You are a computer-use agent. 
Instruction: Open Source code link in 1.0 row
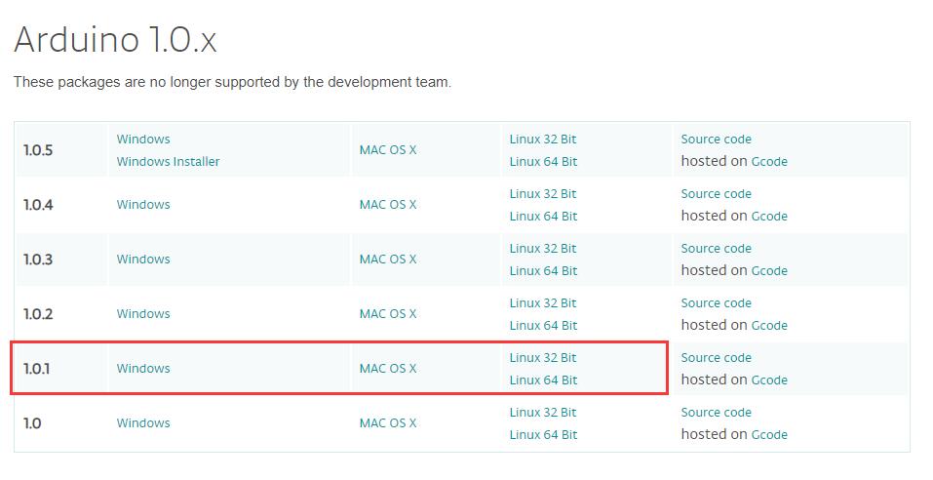click(x=717, y=414)
